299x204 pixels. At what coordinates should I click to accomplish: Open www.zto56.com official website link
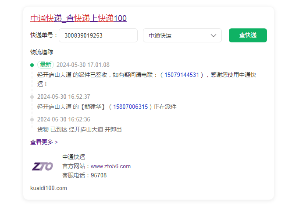coord(110,166)
